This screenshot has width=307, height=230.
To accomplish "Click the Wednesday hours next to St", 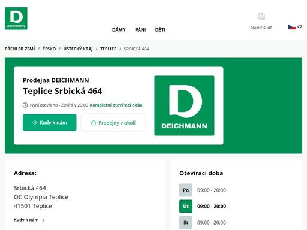I will tap(212, 223).
